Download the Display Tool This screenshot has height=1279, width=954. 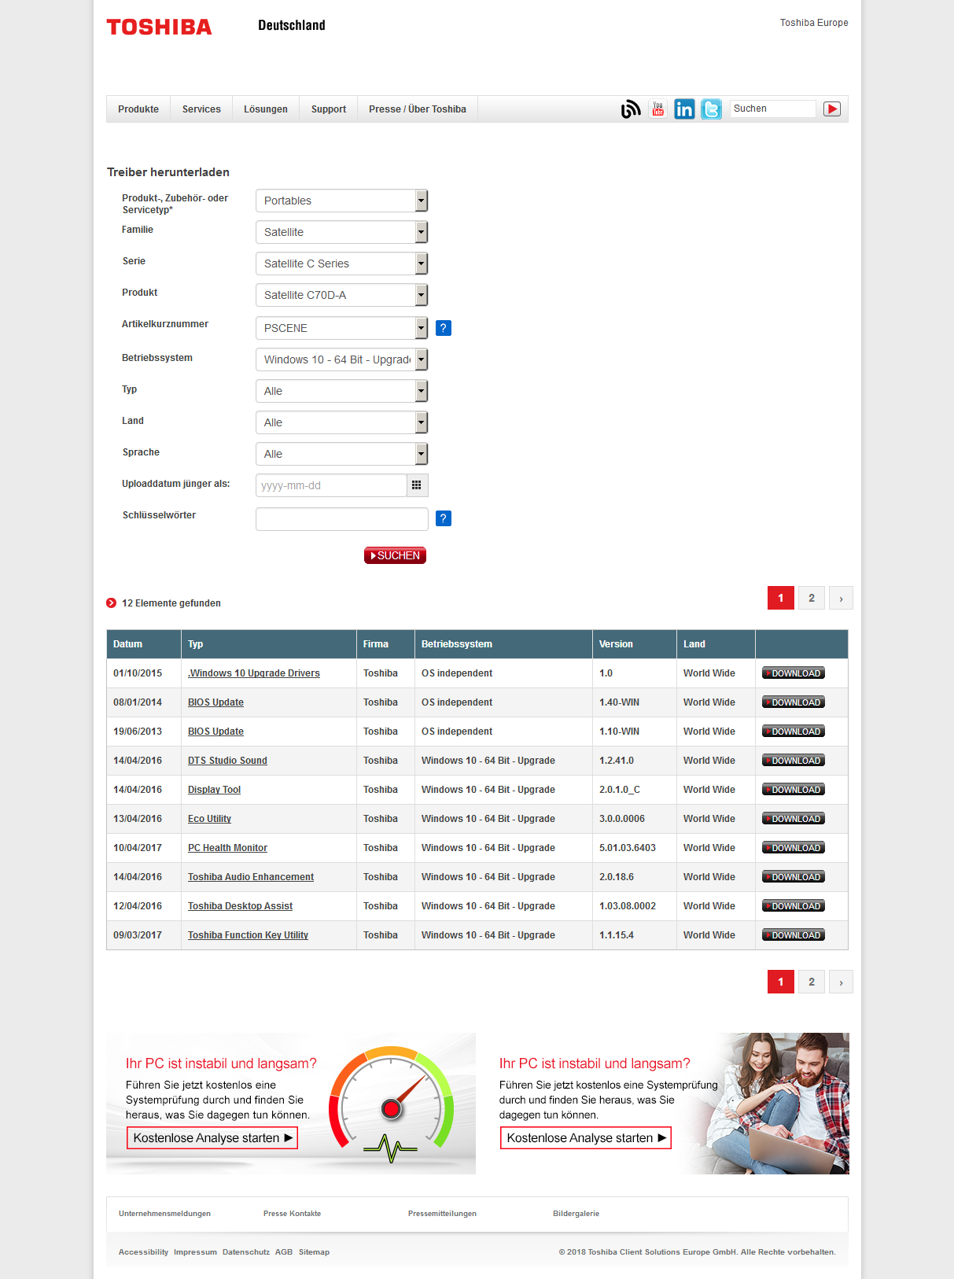794,790
